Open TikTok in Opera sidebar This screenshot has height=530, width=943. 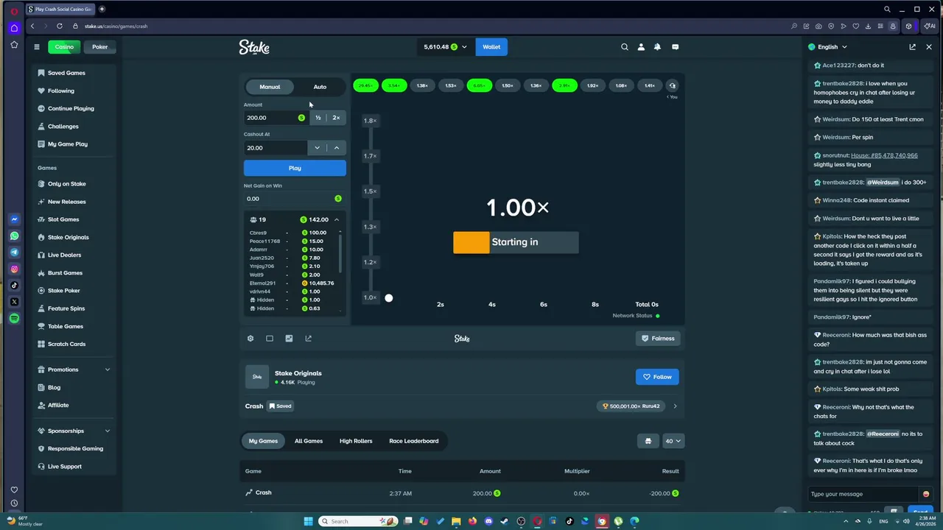(x=14, y=286)
